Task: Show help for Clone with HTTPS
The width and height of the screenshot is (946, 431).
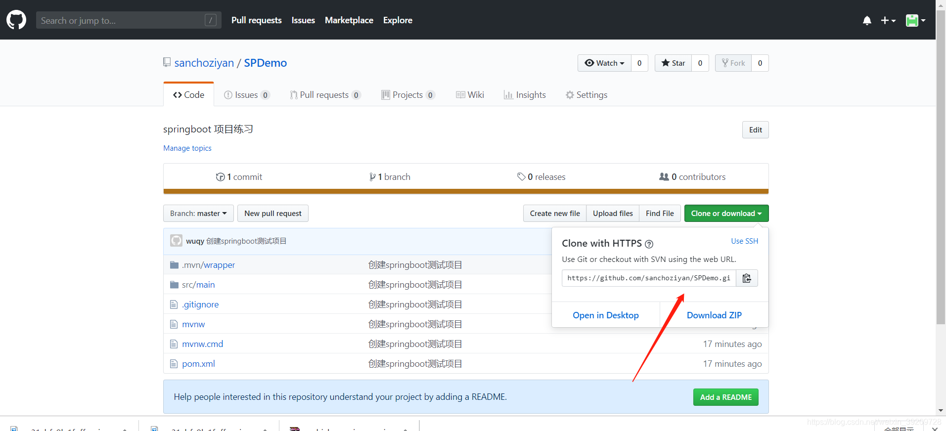Action: point(649,244)
